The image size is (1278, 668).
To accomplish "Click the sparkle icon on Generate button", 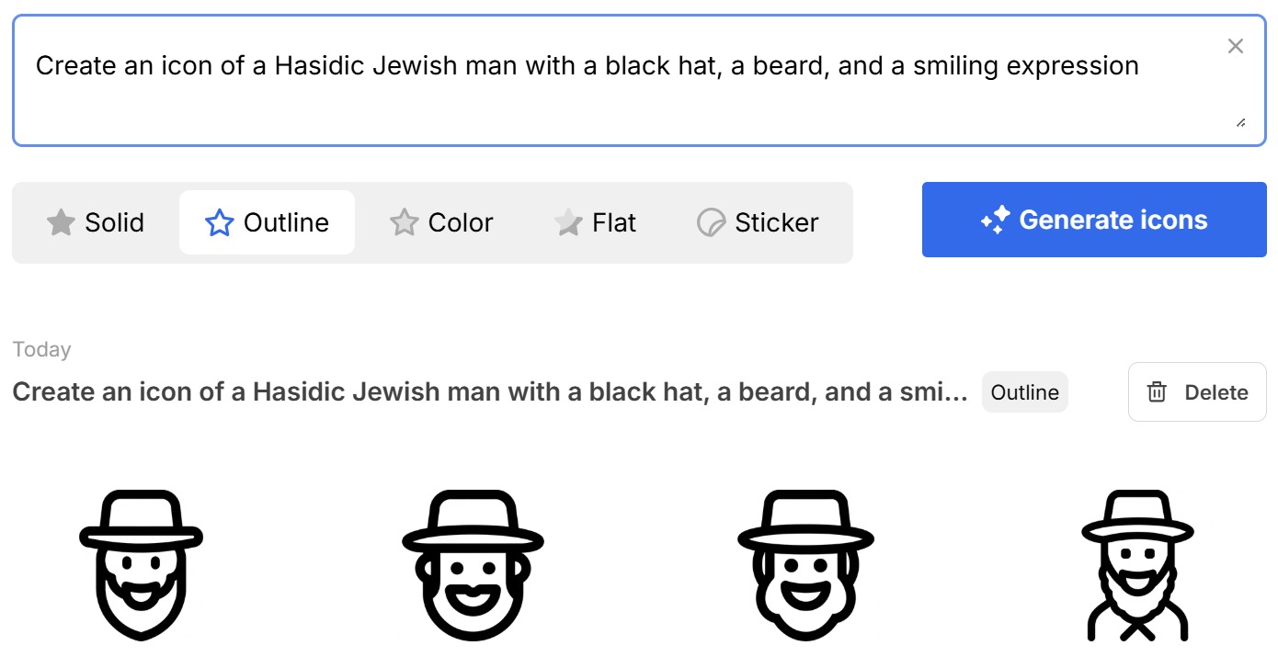I will (995, 221).
